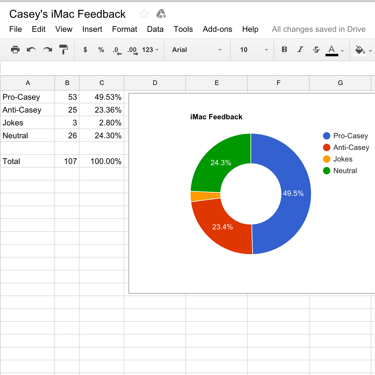The image size is (375, 375).
Task: Open the Insert menu
Action: point(92,29)
